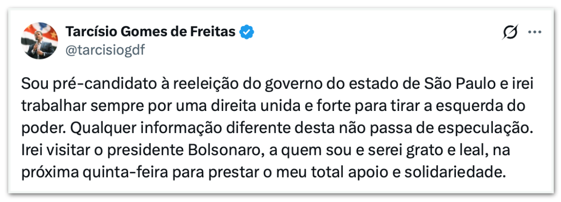Screen dimensions: 561x202
Task: Click the word "reeleição" in the tweet
Action: [x=184, y=84]
